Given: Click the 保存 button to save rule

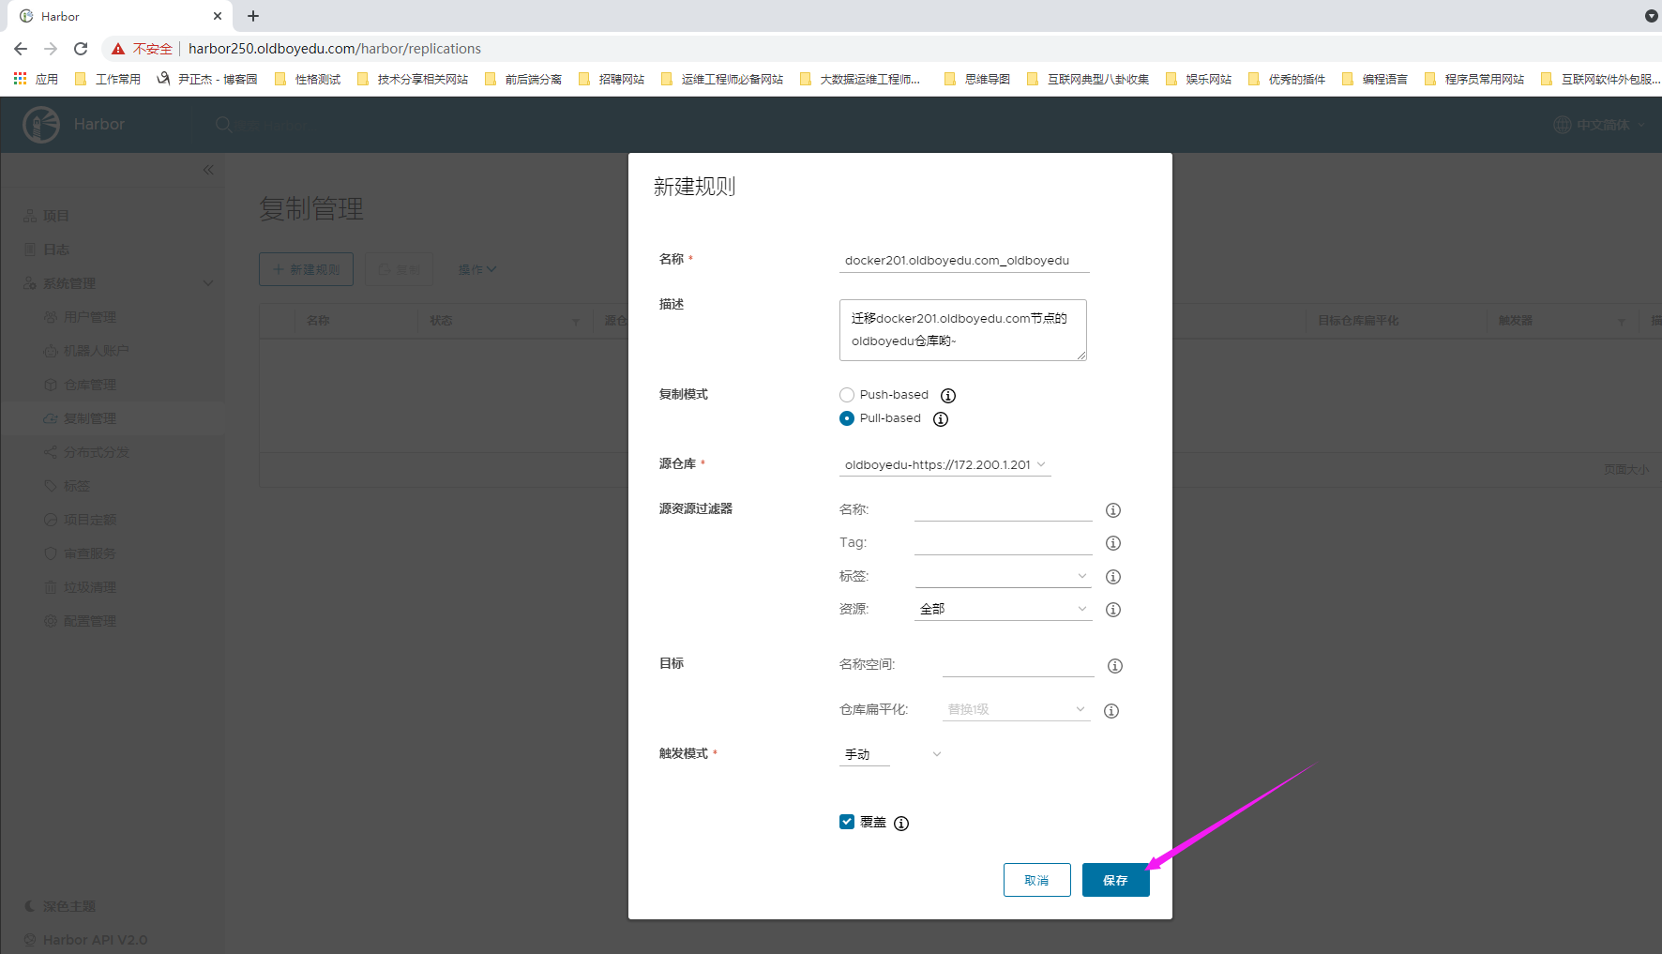Looking at the screenshot, I should 1115,880.
